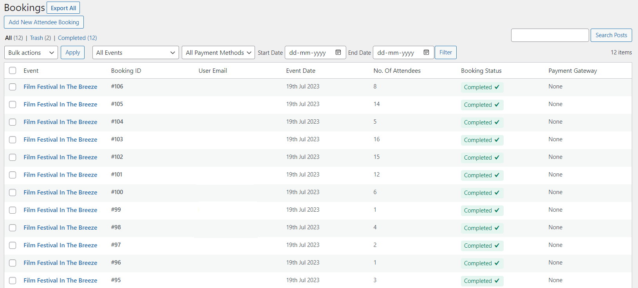Image resolution: width=638 pixels, height=288 pixels.
Task: Focus the bookings search text field
Action: pos(549,35)
